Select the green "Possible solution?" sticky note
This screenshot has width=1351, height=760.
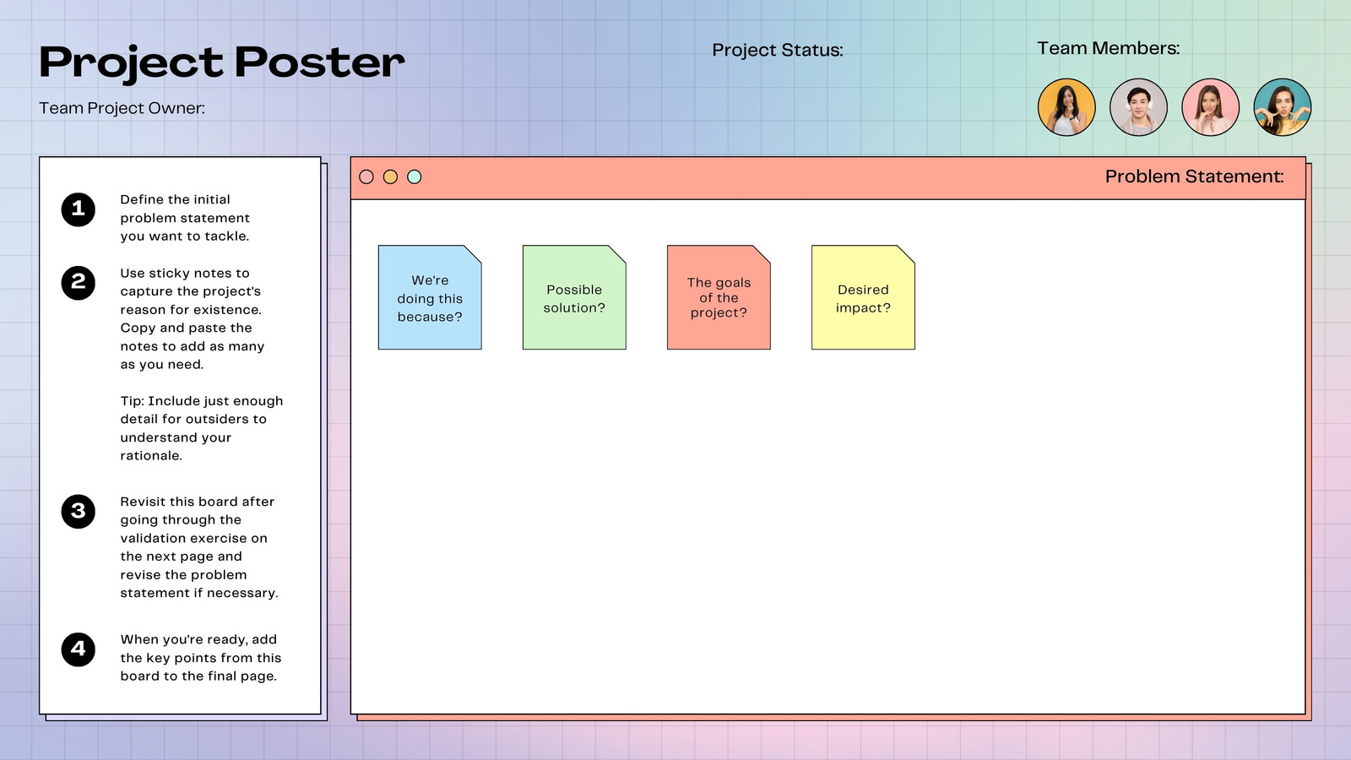point(574,297)
